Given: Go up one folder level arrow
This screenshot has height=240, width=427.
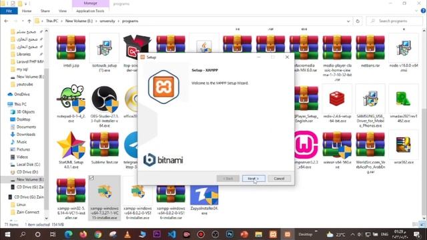Looking at the screenshot, I should (29, 21).
